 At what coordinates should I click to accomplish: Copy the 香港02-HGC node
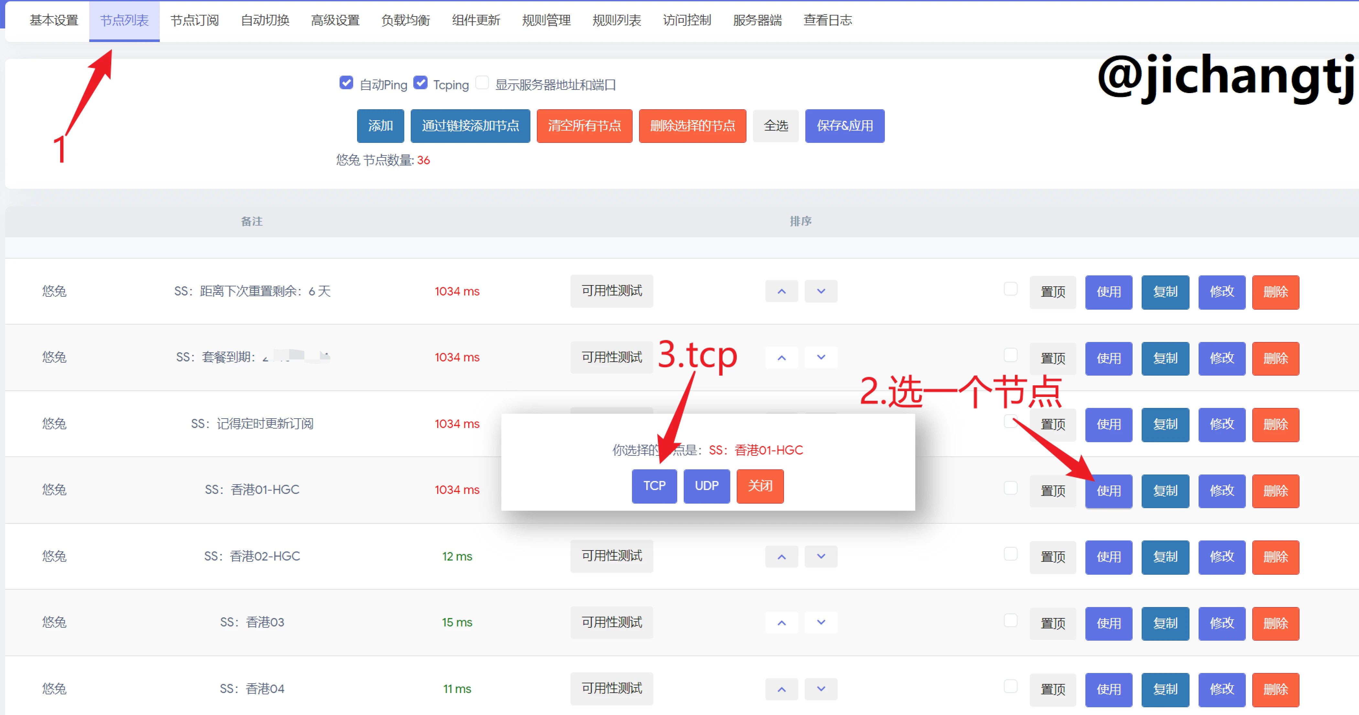pos(1165,557)
